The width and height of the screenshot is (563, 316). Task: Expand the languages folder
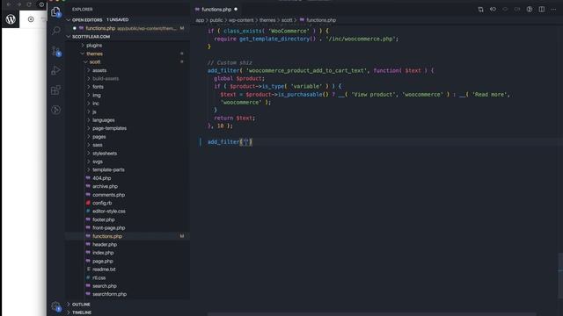click(104, 120)
